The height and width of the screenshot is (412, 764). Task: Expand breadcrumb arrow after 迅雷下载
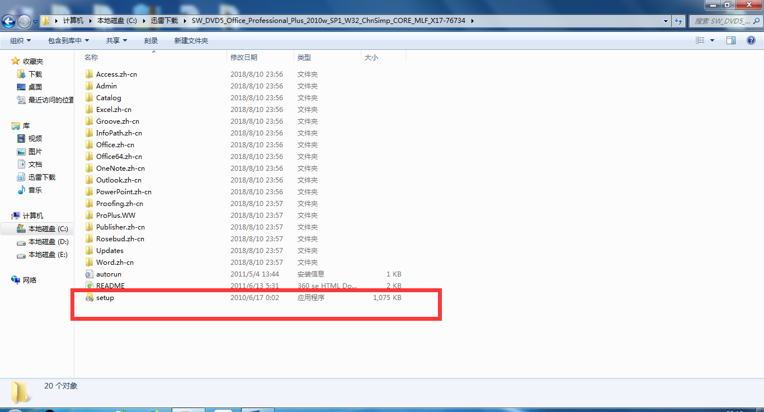point(185,21)
